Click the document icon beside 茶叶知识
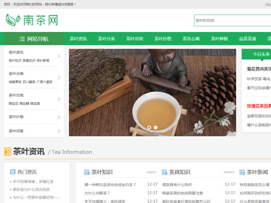 [87, 172]
